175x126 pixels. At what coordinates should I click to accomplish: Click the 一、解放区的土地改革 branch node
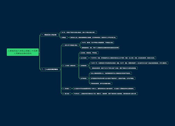(49, 35)
